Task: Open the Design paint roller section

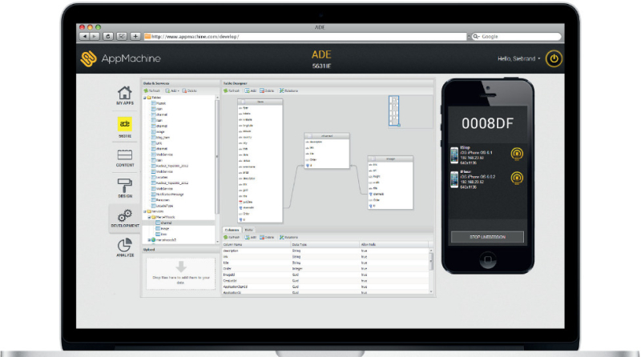Action: click(125, 188)
